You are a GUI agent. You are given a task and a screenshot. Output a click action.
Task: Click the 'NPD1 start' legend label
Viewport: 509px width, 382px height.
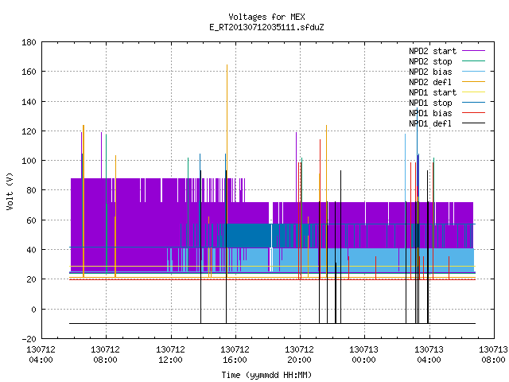(433, 92)
